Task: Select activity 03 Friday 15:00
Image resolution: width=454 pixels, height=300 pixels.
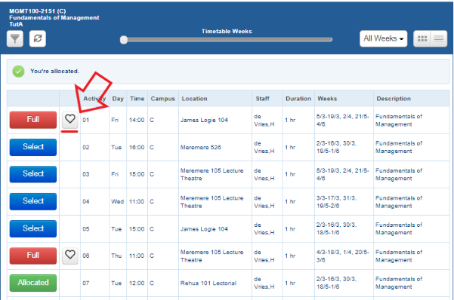Action: [33, 174]
